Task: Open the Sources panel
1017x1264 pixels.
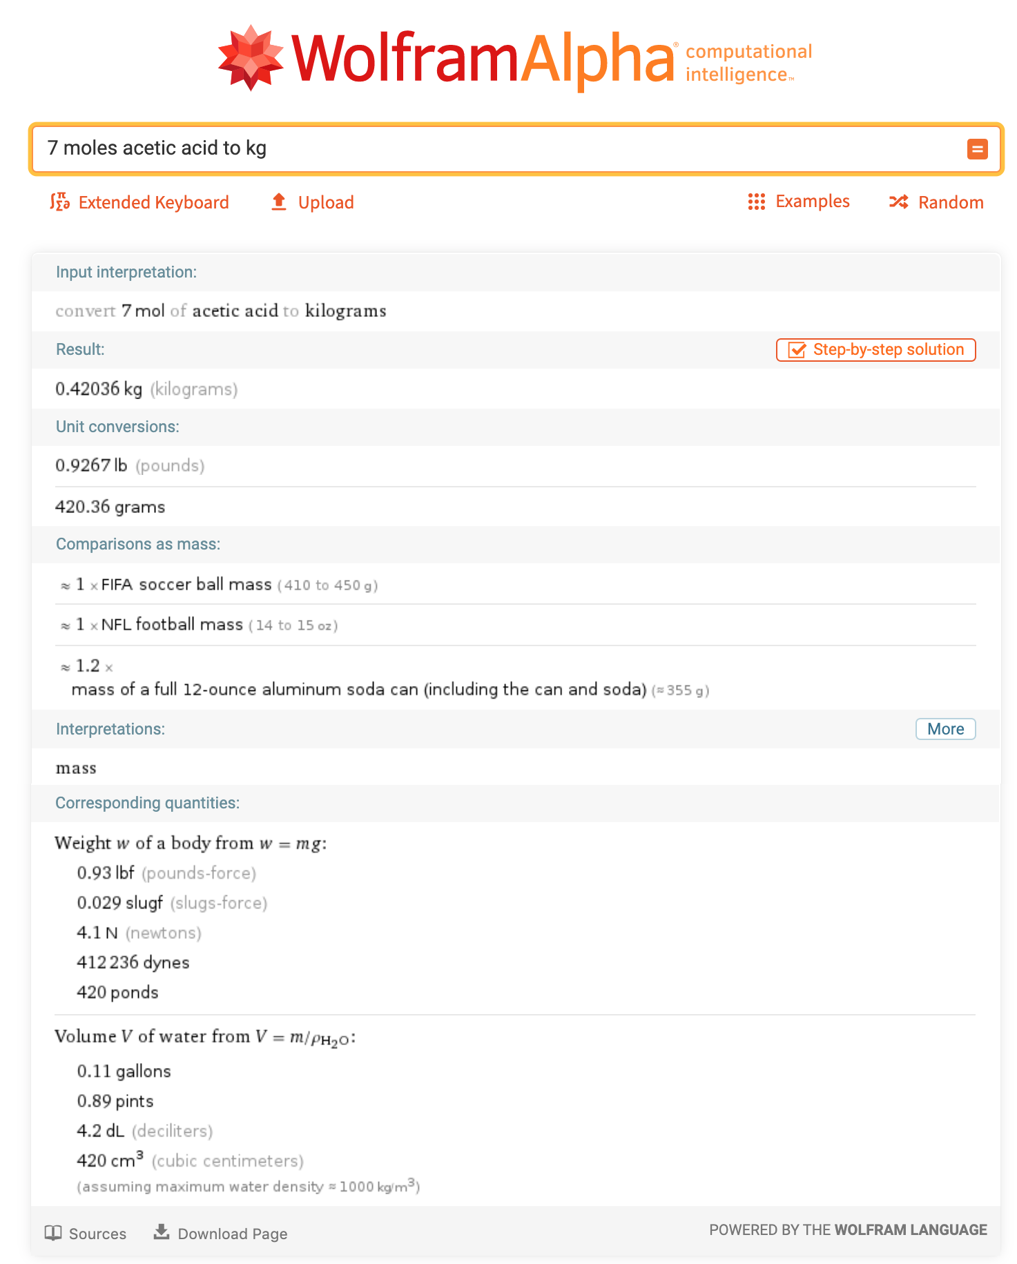Action: (x=86, y=1234)
